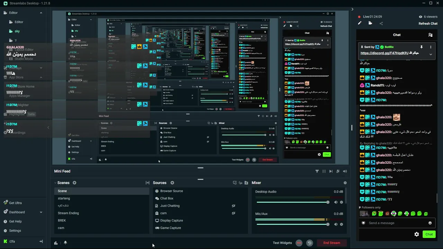Open chat settings gear icon

point(417,234)
